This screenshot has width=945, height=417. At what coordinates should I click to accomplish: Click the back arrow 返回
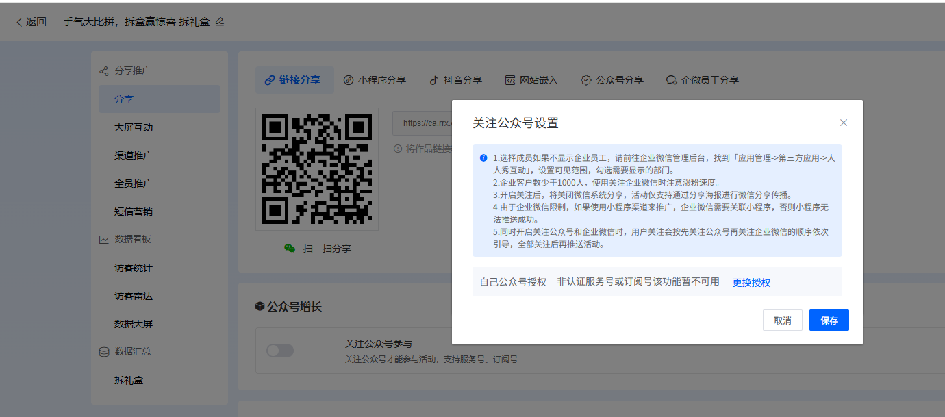click(31, 22)
